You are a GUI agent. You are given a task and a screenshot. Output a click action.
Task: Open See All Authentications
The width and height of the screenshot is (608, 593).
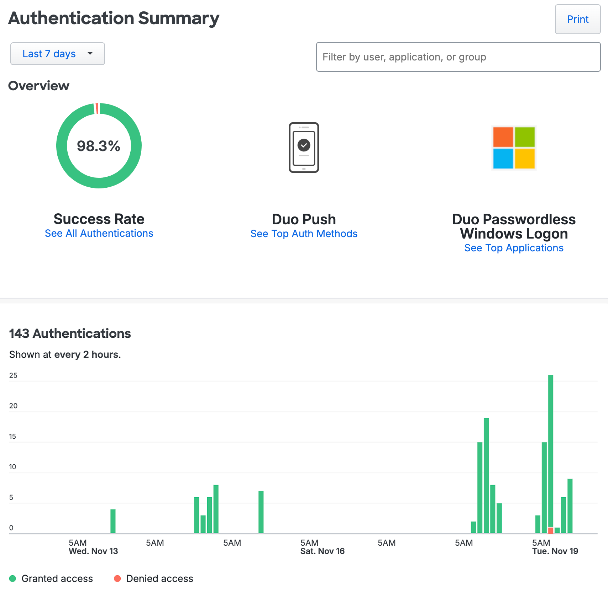pyautogui.click(x=99, y=233)
